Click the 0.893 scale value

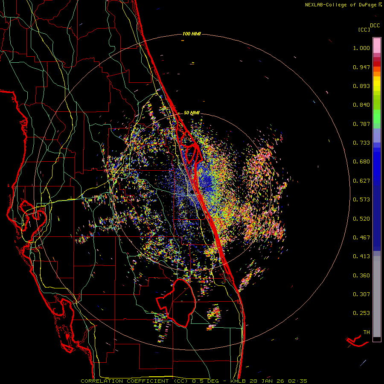(x=361, y=86)
